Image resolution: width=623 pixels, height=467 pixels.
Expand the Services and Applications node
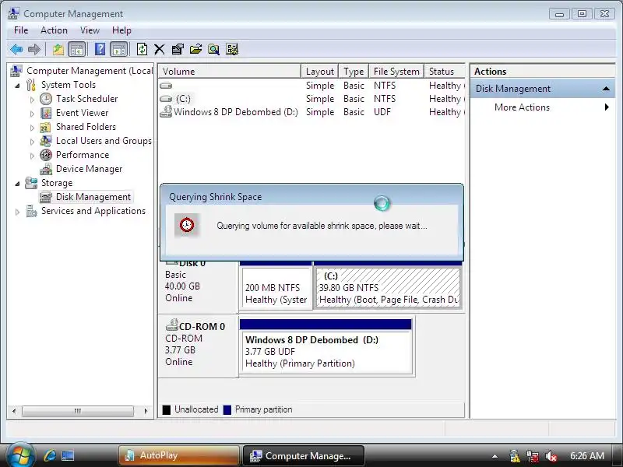point(17,212)
